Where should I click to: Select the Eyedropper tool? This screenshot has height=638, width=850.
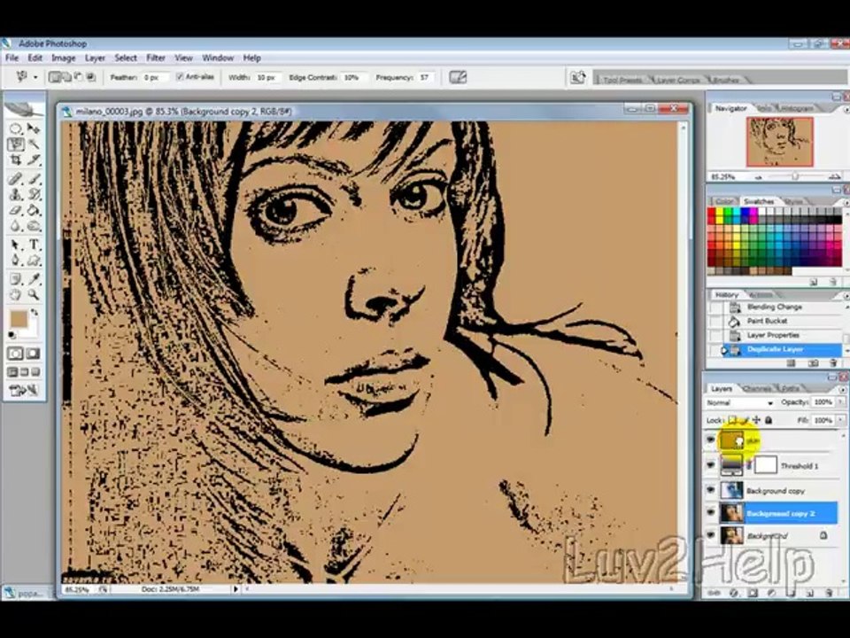[x=34, y=279]
